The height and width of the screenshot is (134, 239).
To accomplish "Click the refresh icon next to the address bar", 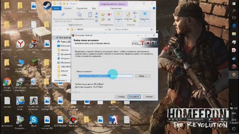I will [109, 29].
